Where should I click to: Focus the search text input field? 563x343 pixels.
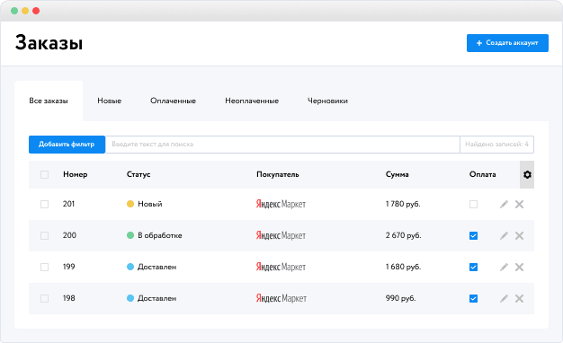tap(282, 145)
